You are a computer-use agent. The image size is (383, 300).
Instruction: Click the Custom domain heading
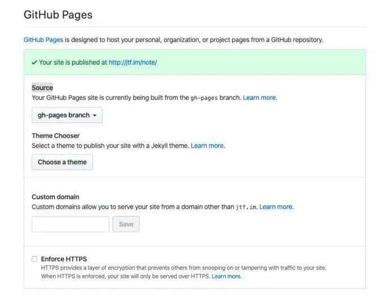56,197
